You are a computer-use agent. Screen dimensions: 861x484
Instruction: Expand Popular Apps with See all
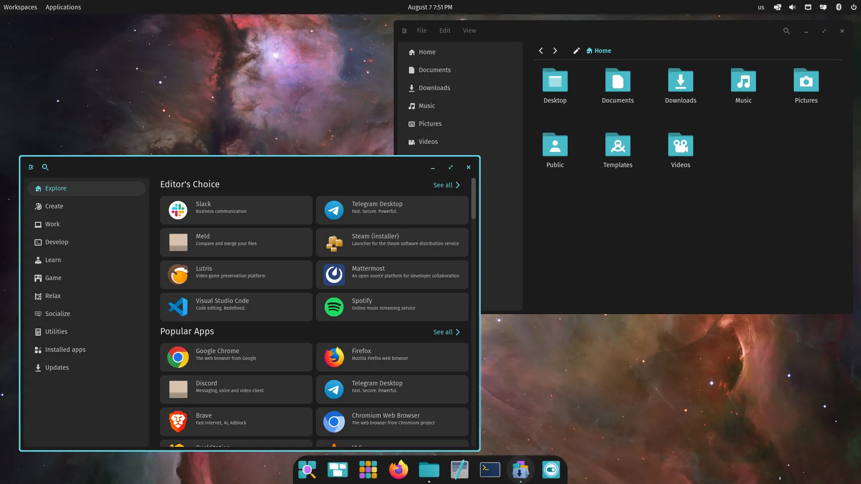pyautogui.click(x=446, y=332)
